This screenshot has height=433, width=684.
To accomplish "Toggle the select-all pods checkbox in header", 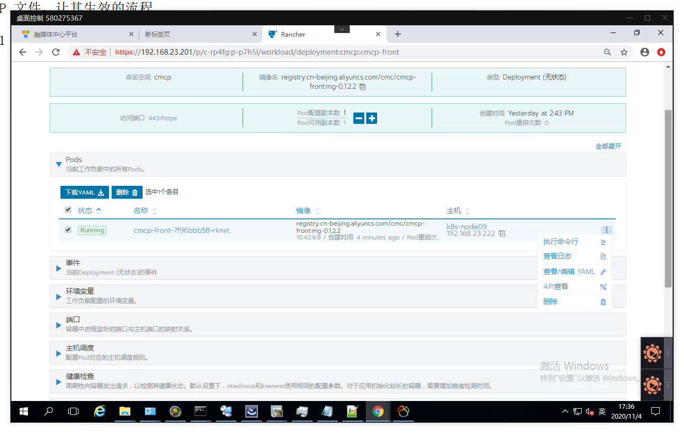I will pyautogui.click(x=68, y=210).
